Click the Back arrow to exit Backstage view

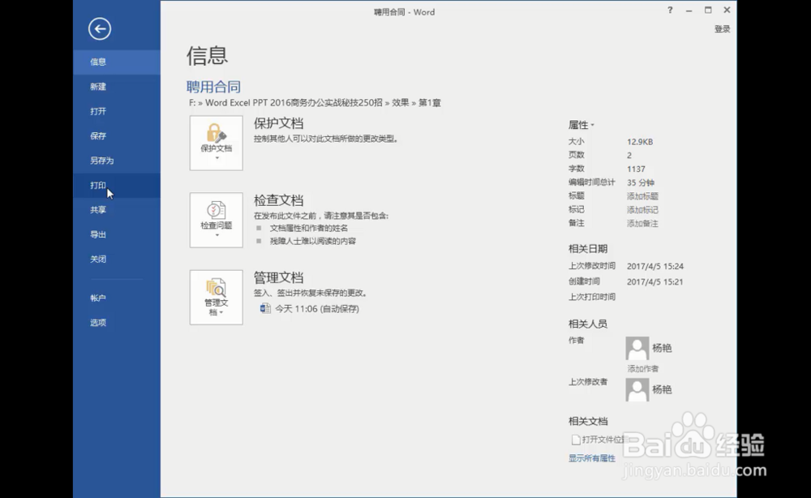point(100,28)
